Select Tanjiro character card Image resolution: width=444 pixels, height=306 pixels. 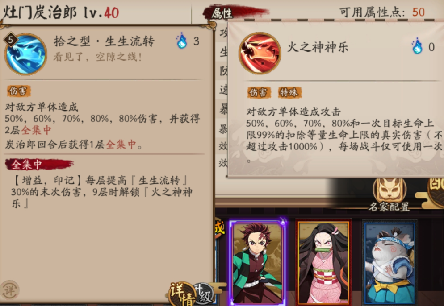click(258, 262)
